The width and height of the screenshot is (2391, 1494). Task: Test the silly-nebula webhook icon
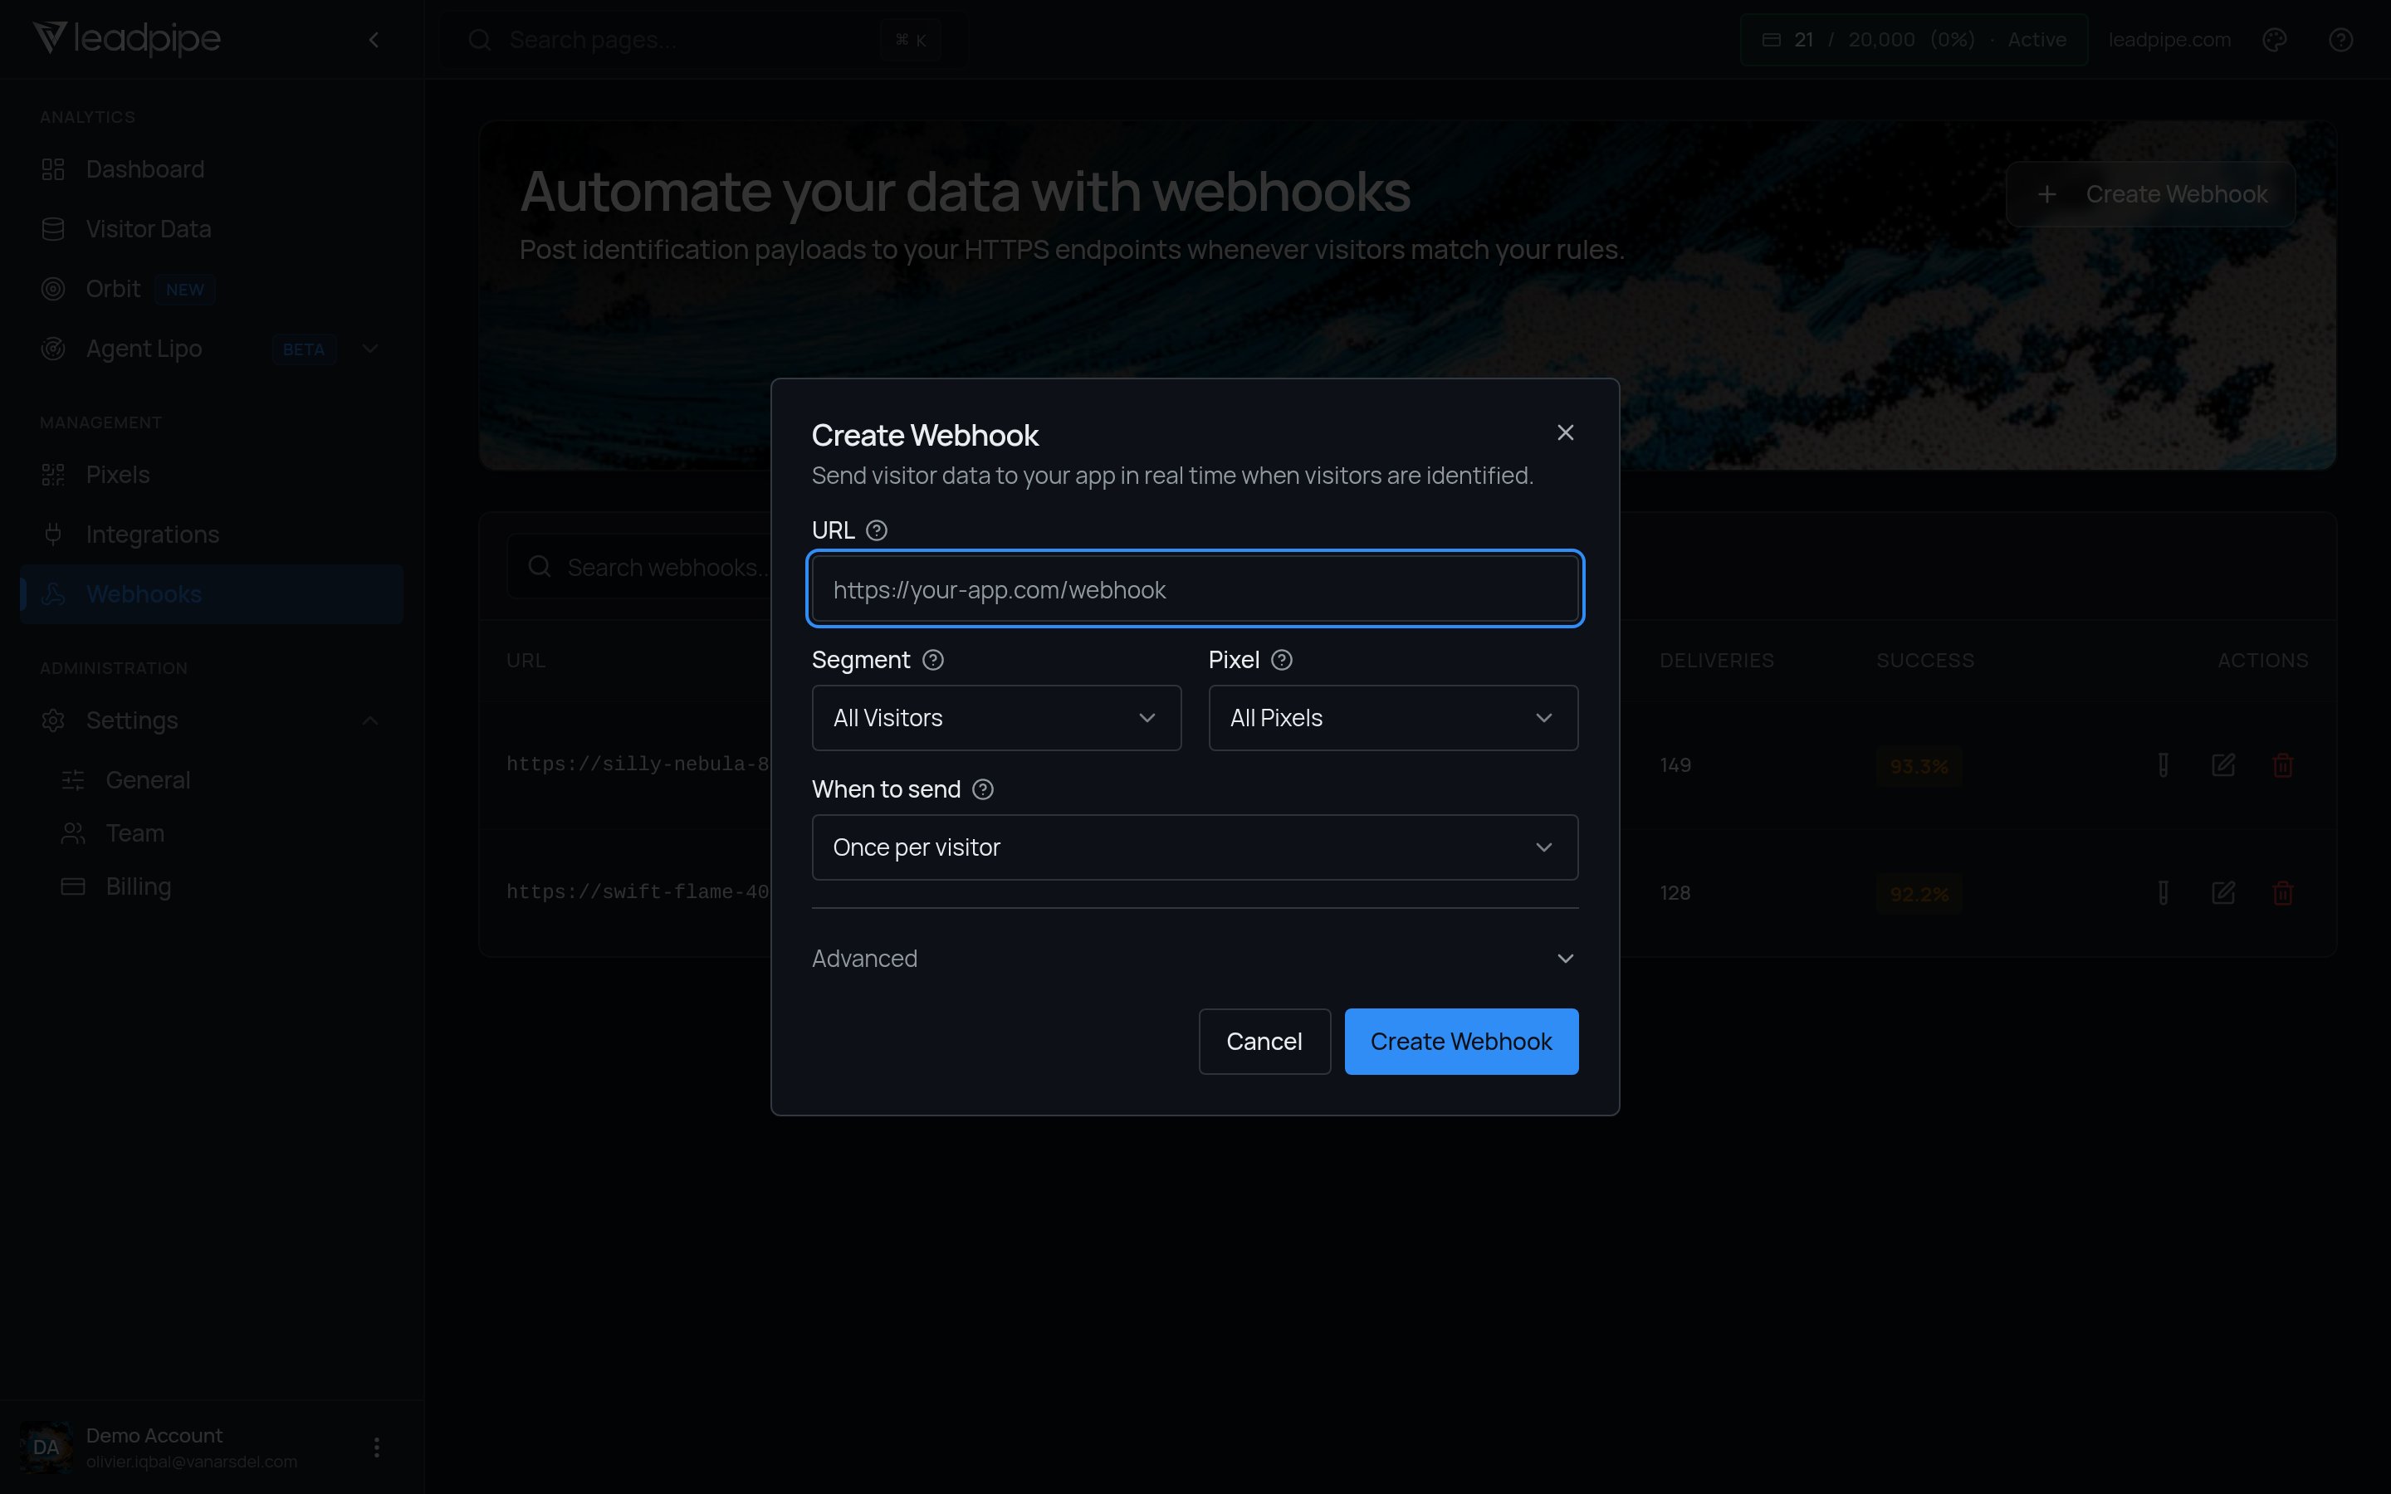pos(2164,764)
